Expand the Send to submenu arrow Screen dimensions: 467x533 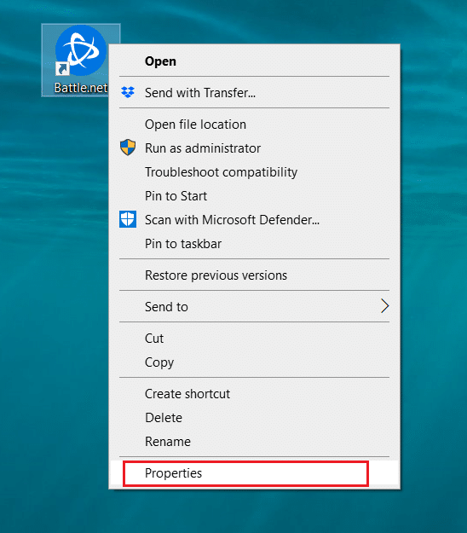click(x=384, y=306)
